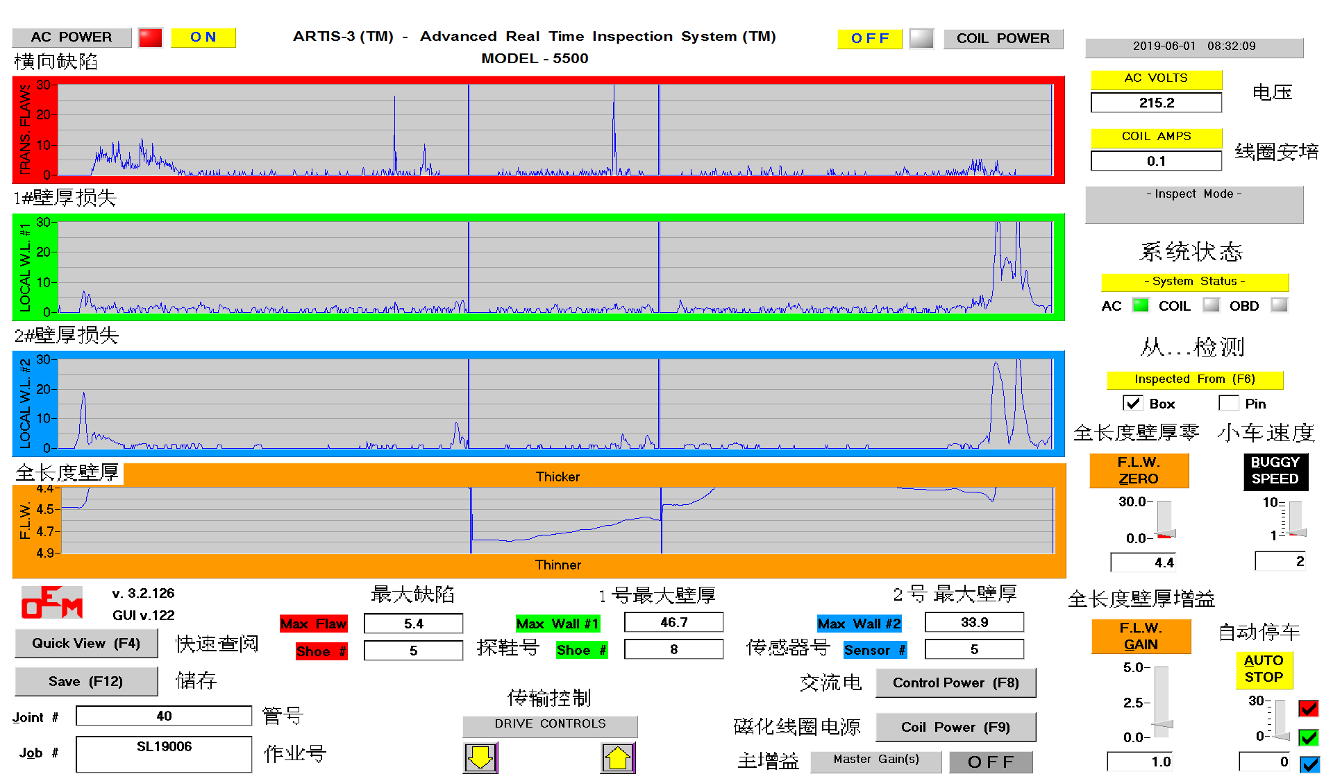Click the wall Shoe # value 8
Viewport: 1333px width, 781px height.
pos(674,649)
